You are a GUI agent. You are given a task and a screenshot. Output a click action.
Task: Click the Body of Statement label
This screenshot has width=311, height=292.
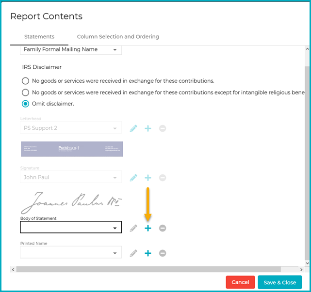[38, 218]
